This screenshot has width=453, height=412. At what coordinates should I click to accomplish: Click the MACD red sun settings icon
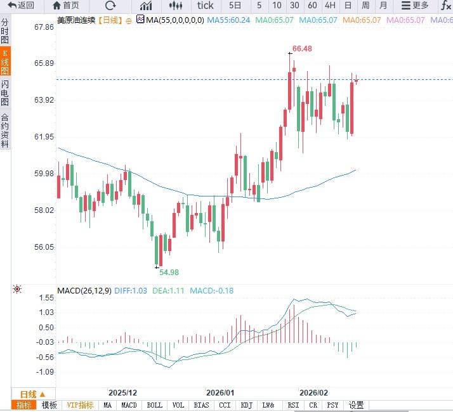(x=16, y=290)
